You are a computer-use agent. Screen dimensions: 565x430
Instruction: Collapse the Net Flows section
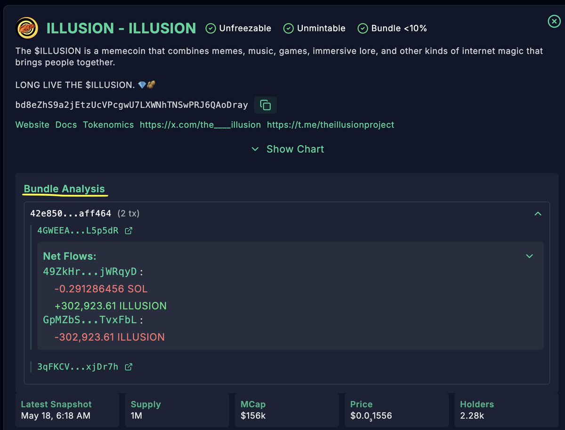(x=530, y=256)
